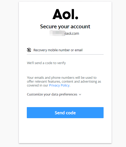The image size is (126, 147).
Task: Click the 'A' letter of the Aol logo
Action: [x=57, y=14]
